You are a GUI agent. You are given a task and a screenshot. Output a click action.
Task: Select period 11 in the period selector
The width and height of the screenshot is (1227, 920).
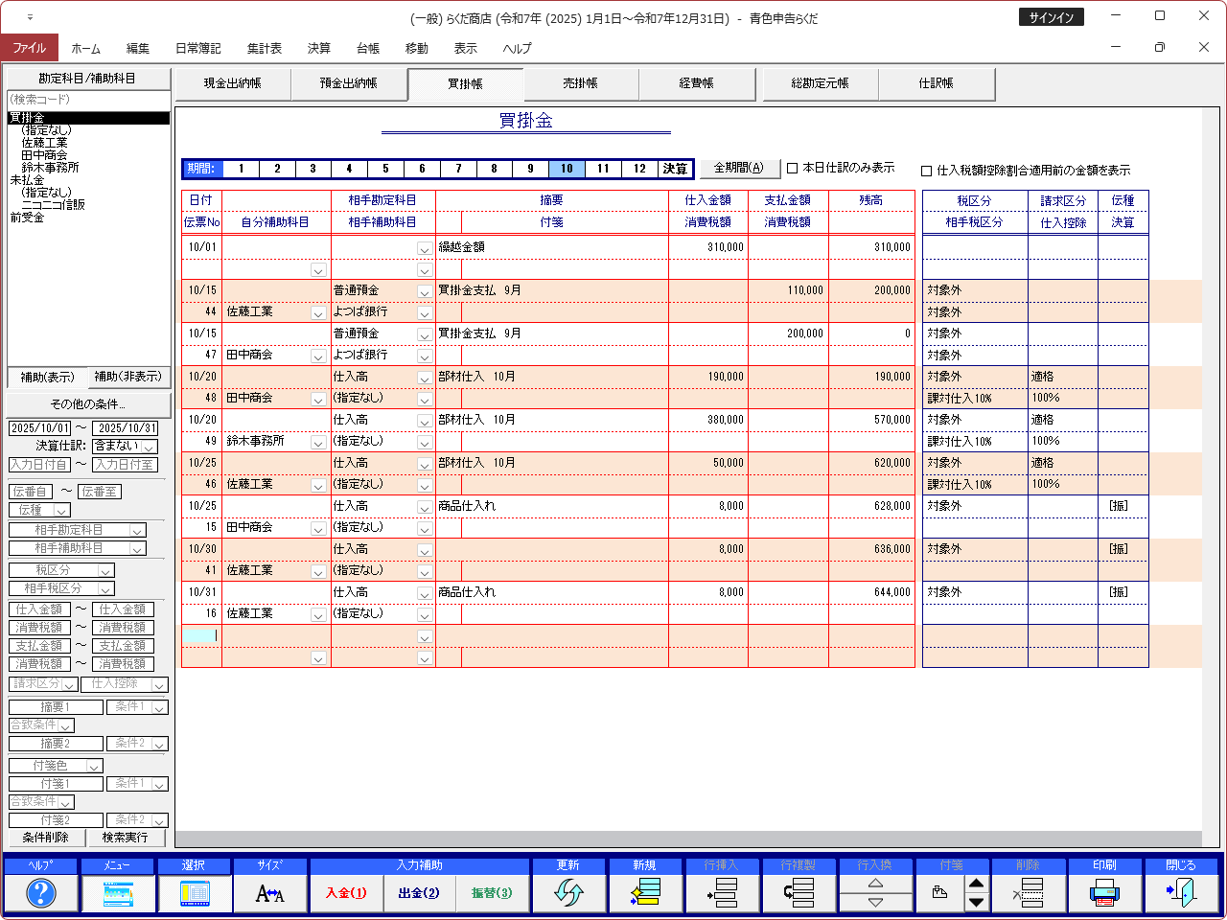point(603,169)
